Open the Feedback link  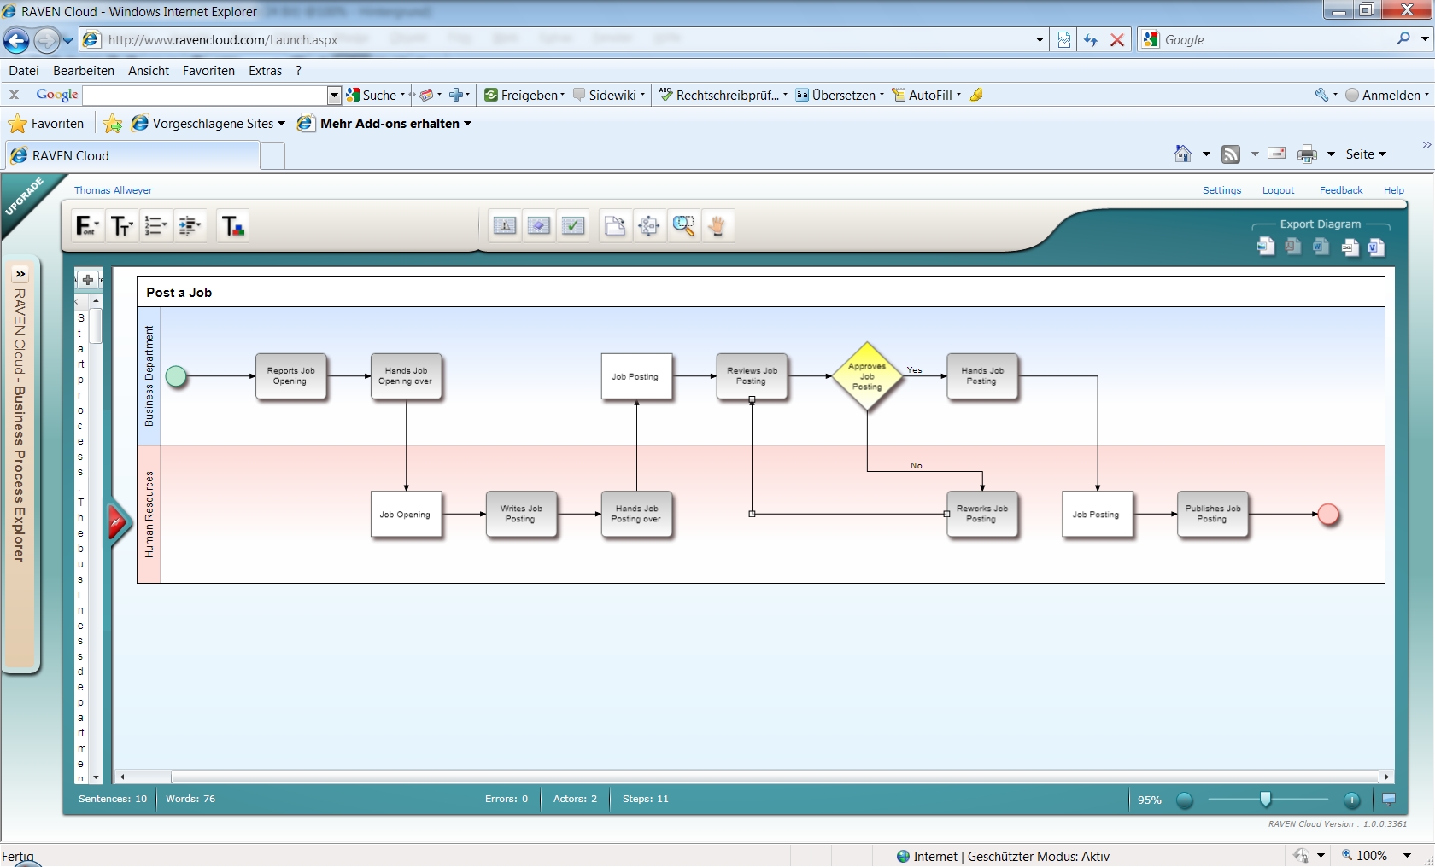click(x=1341, y=190)
